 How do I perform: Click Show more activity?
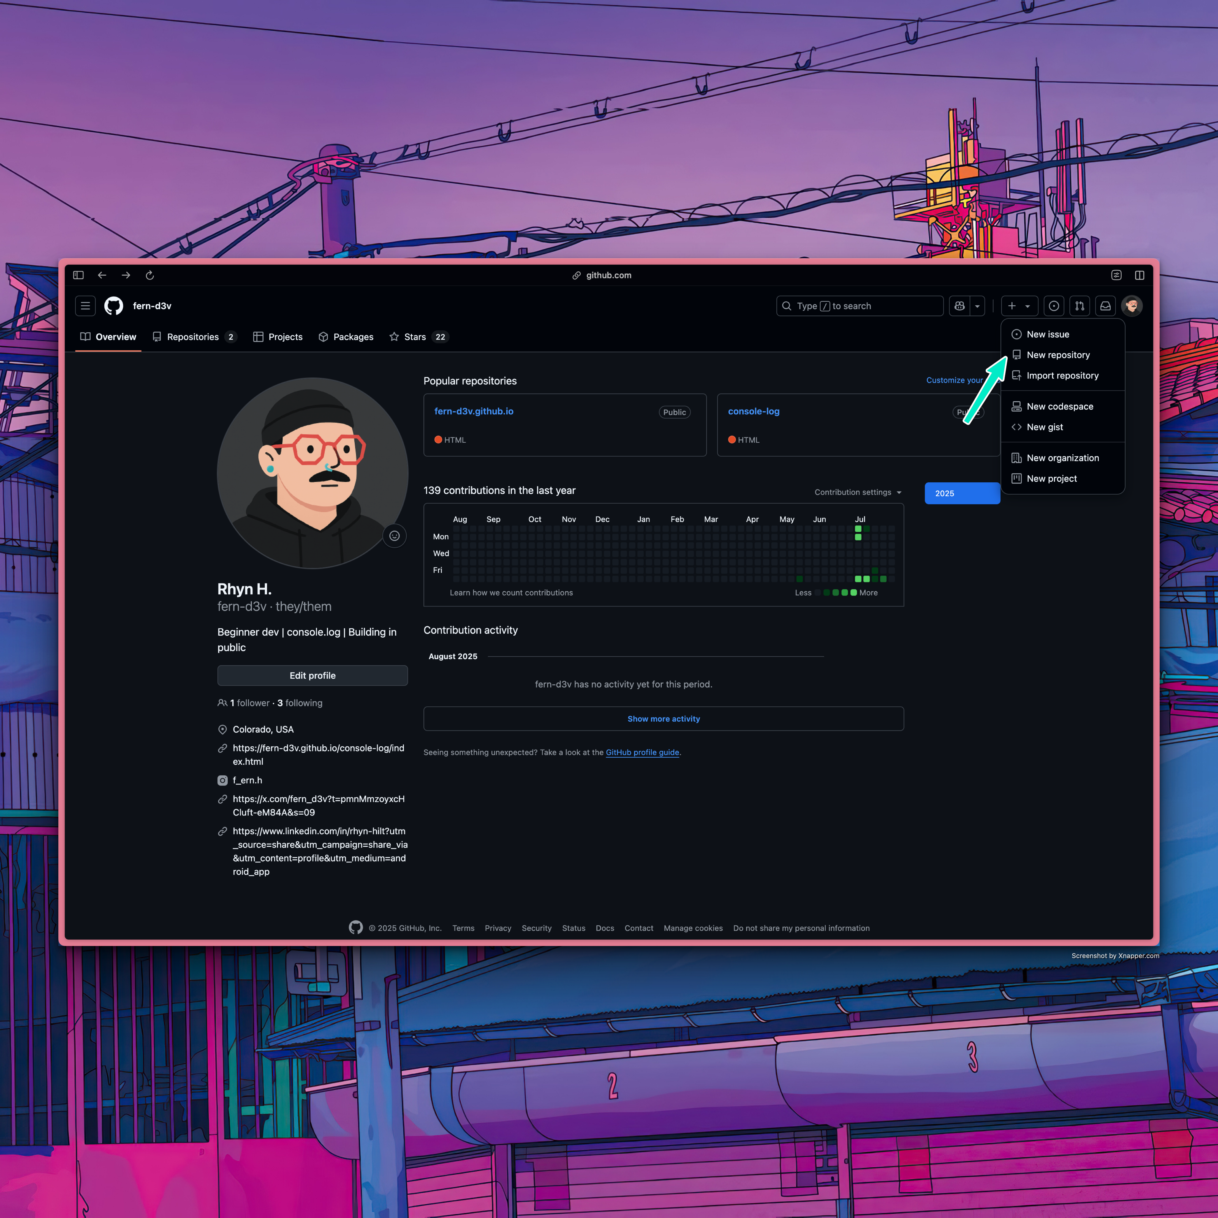coord(663,719)
